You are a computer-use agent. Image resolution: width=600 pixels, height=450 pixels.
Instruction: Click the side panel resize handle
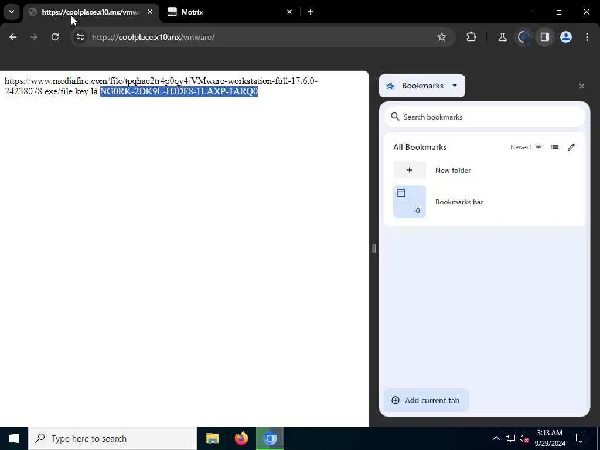pyautogui.click(x=374, y=248)
